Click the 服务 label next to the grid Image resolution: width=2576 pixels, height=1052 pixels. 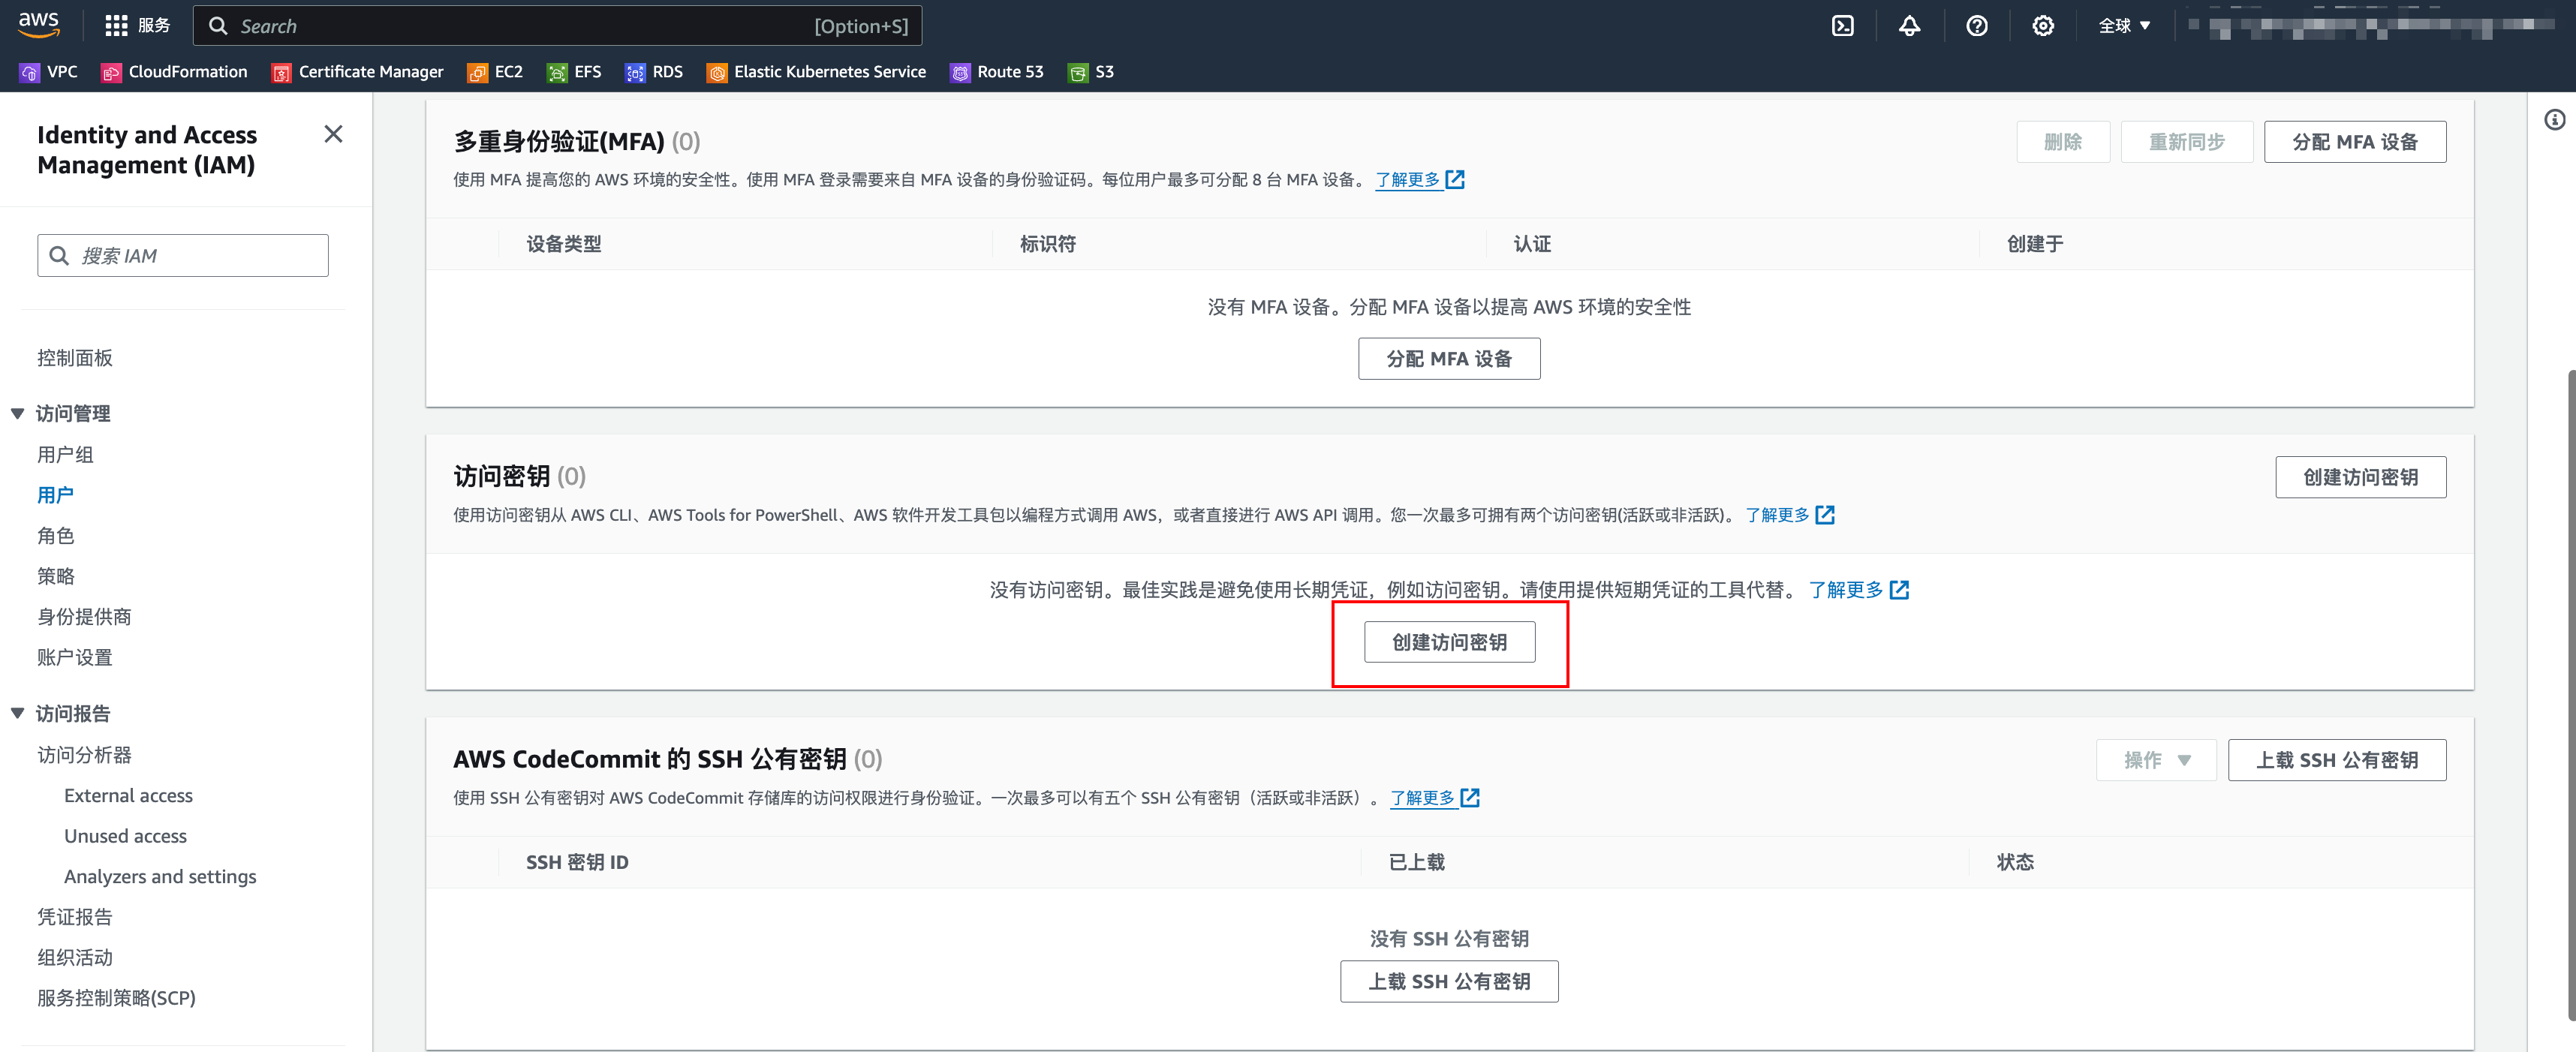154,26
